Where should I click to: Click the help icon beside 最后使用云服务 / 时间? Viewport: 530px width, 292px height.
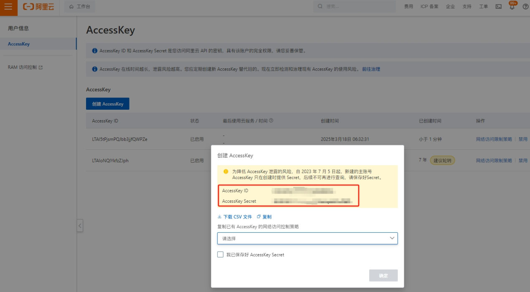pyautogui.click(x=271, y=121)
